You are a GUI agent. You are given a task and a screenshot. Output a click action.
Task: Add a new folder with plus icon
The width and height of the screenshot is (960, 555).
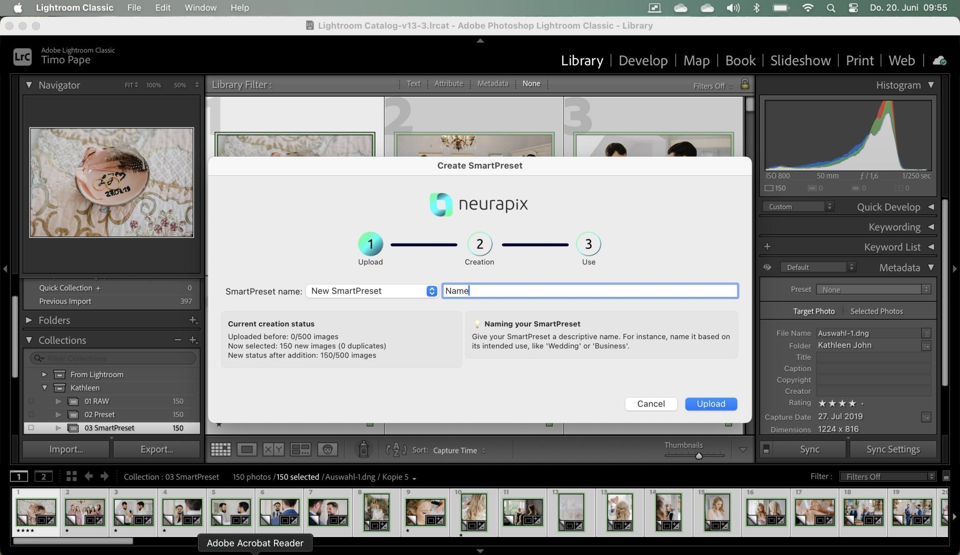[x=193, y=320]
